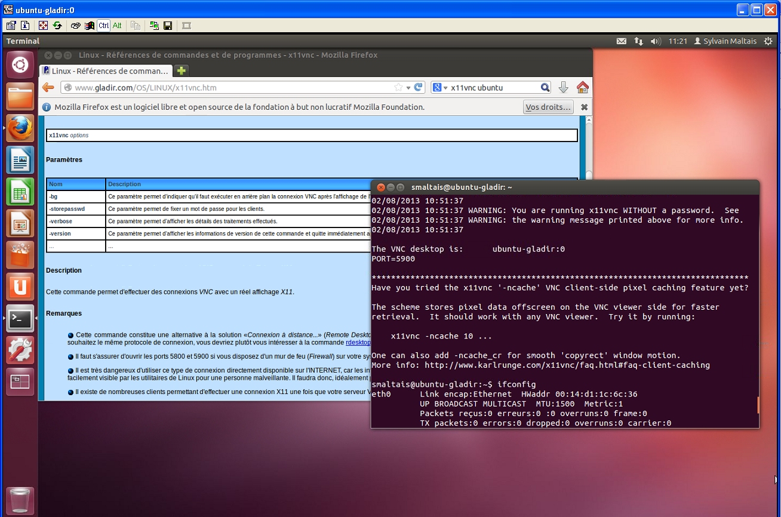Click the Vos droits... button
The image size is (781, 517).
(548, 107)
